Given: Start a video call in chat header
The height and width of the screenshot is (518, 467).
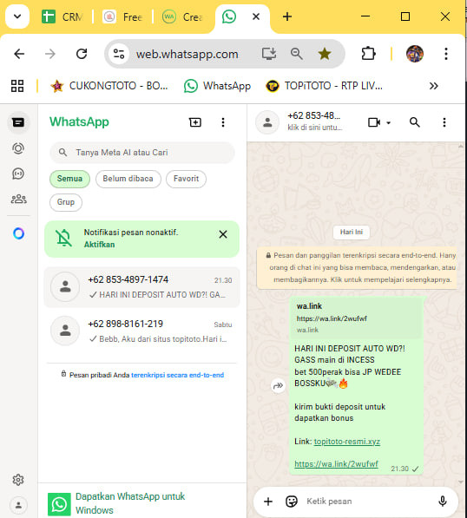Looking at the screenshot, I should [374, 122].
